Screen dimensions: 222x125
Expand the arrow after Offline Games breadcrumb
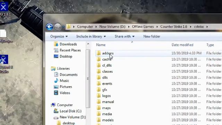(157, 27)
